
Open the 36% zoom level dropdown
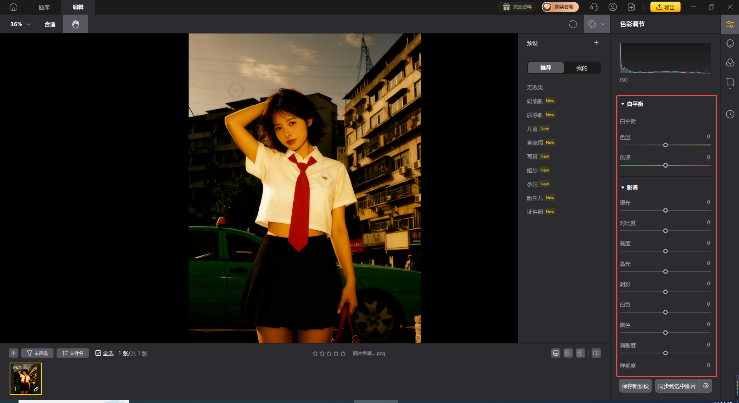pyautogui.click(x=20, y=24)
